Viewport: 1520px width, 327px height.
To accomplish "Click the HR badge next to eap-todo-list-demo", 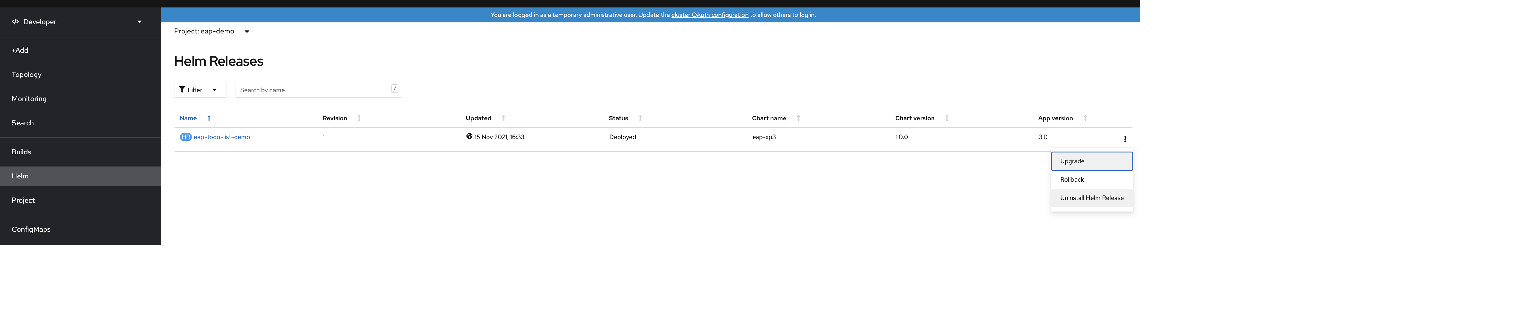I will tap(186, 137).
